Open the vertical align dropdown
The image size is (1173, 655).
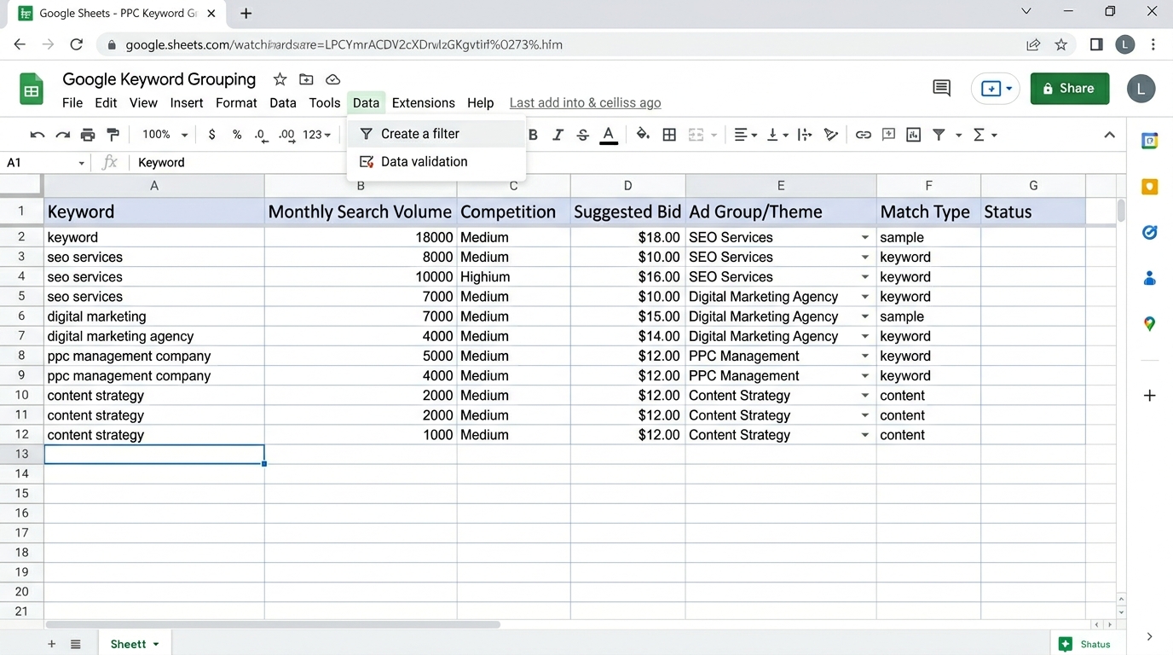(777, 135)
